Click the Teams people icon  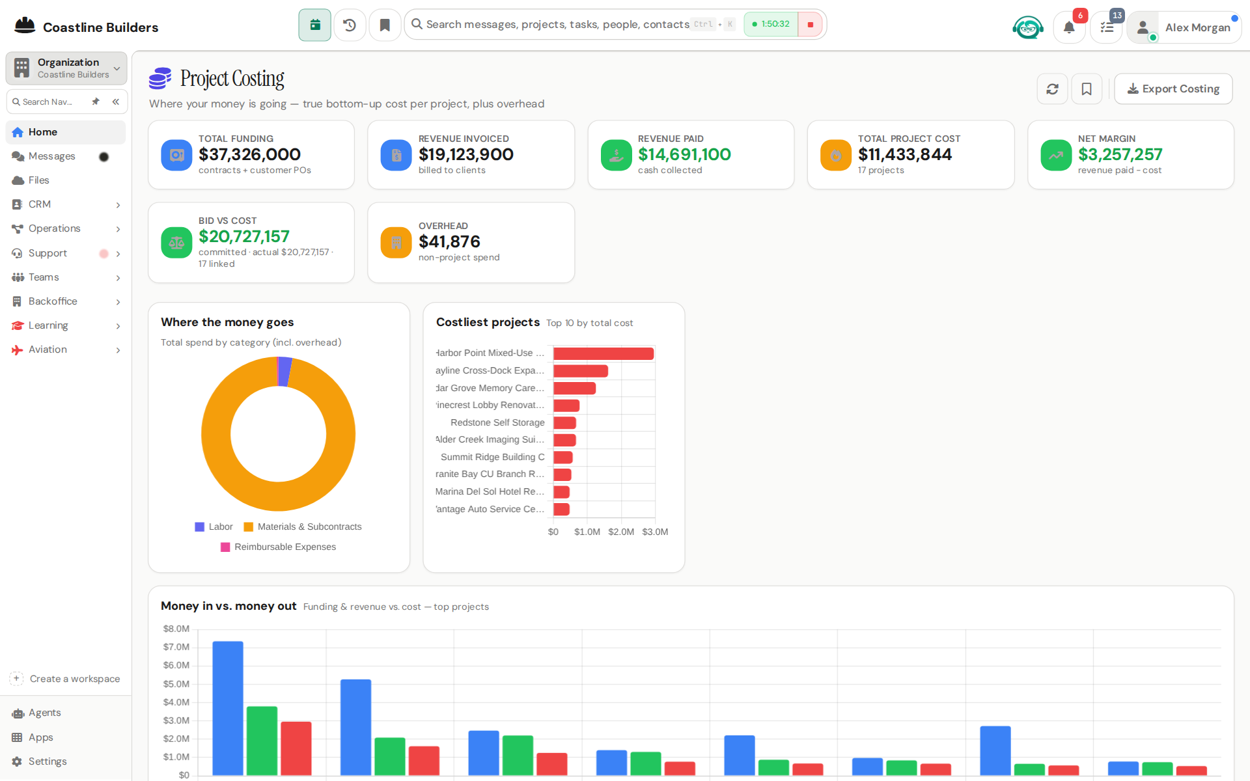click(18, 277)
